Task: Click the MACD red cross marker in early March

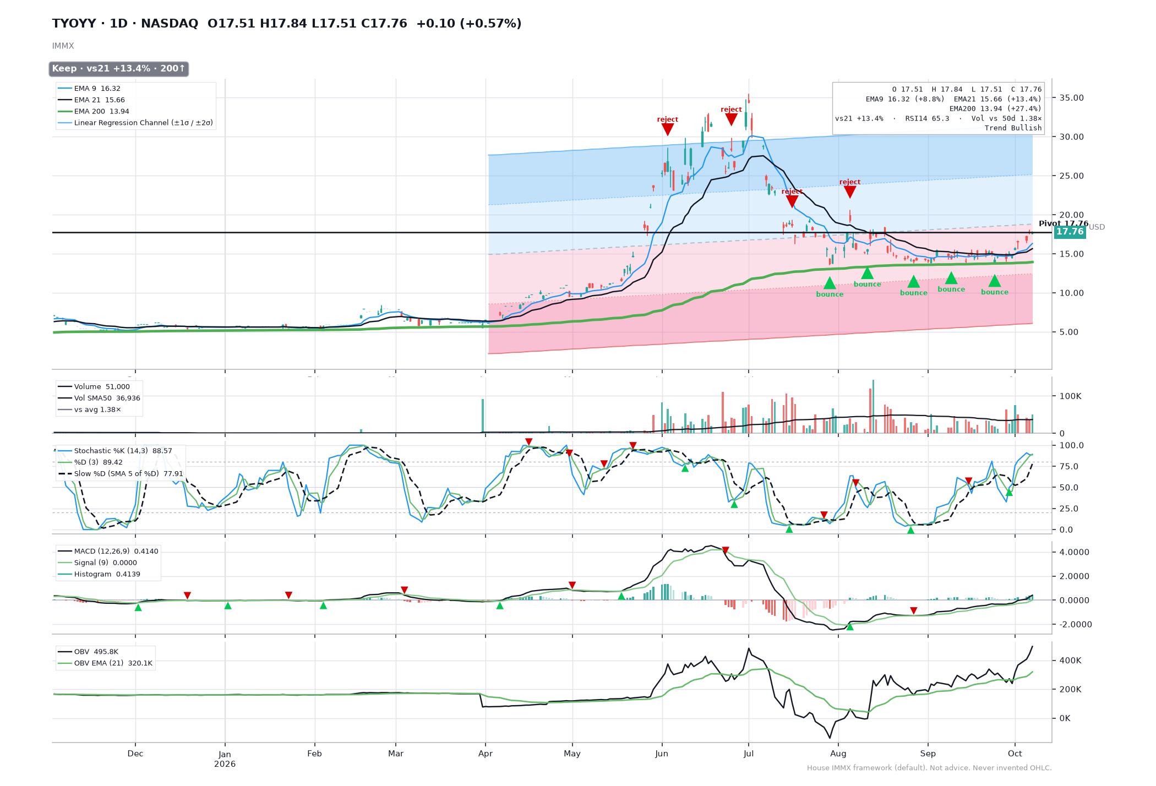Action: point(404,590)
